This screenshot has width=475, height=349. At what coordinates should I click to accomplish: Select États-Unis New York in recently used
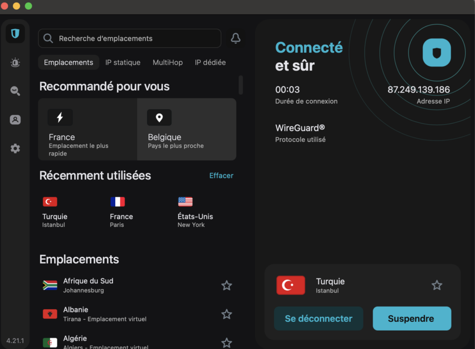coord(196,212)
